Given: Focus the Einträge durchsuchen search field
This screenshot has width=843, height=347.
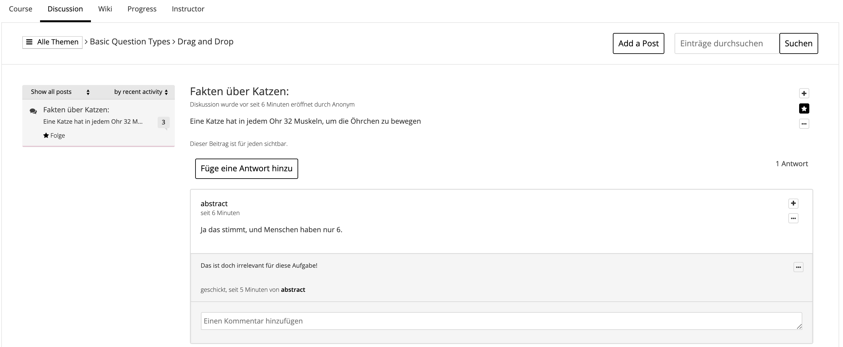Looking at the screenshot, I should [726, 43].
